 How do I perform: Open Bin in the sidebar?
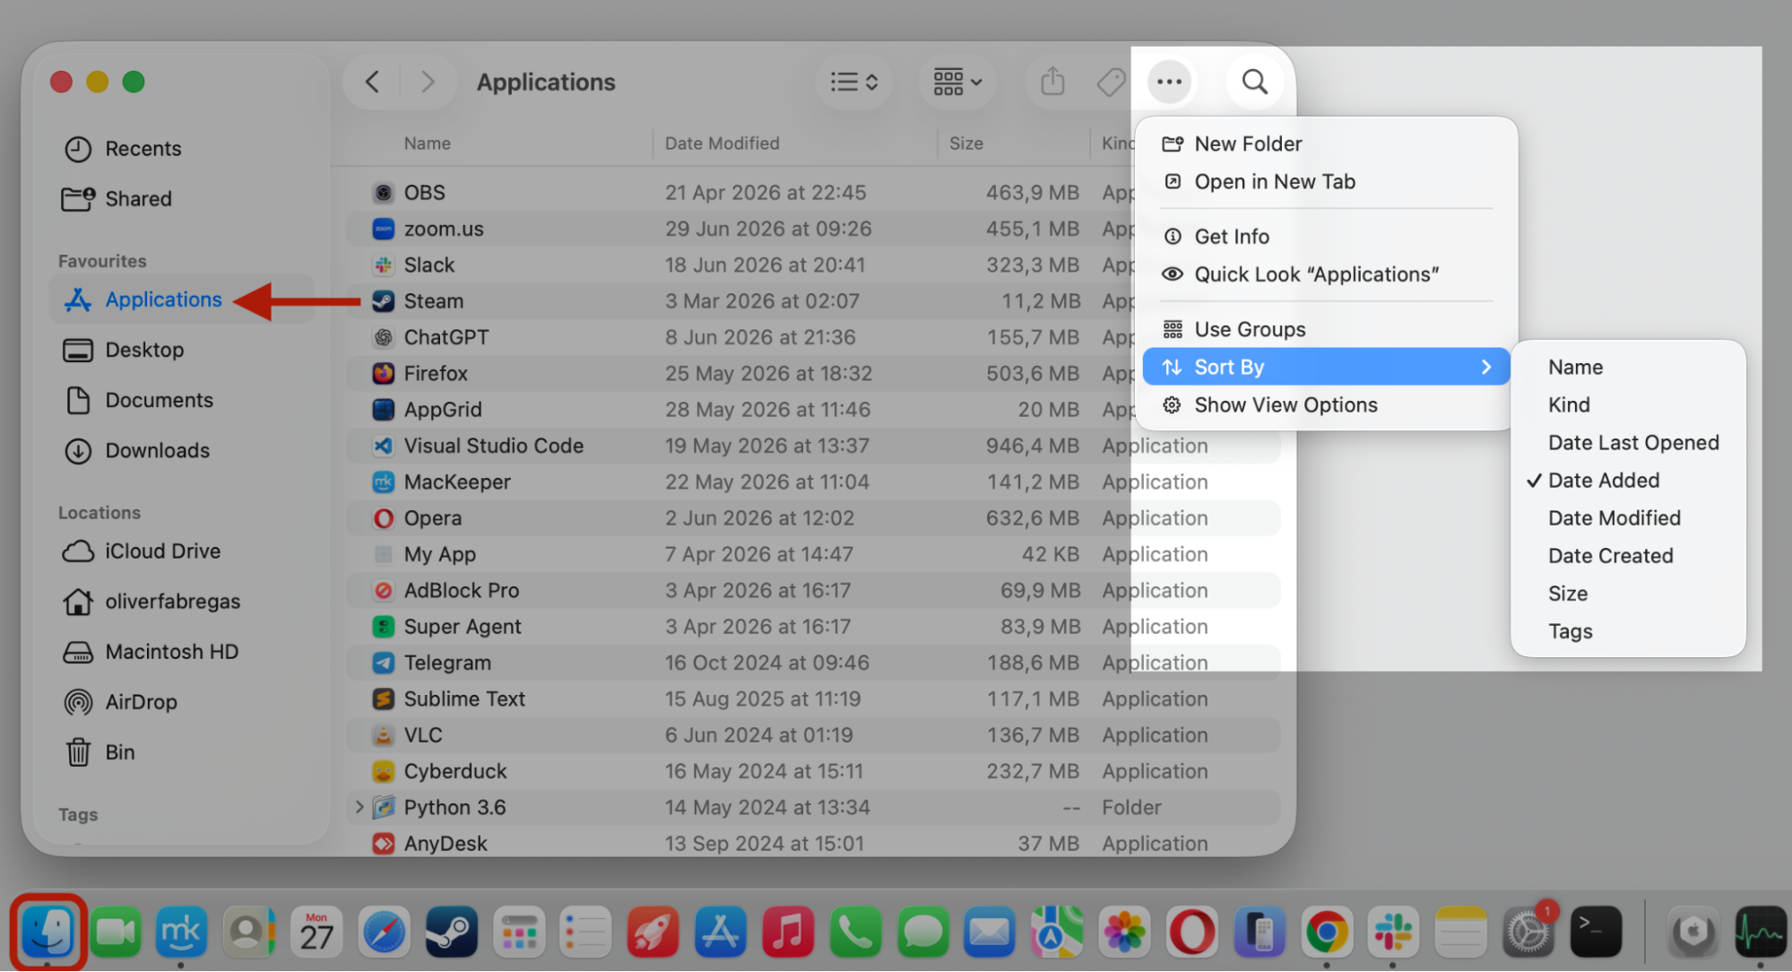(182, 752)
